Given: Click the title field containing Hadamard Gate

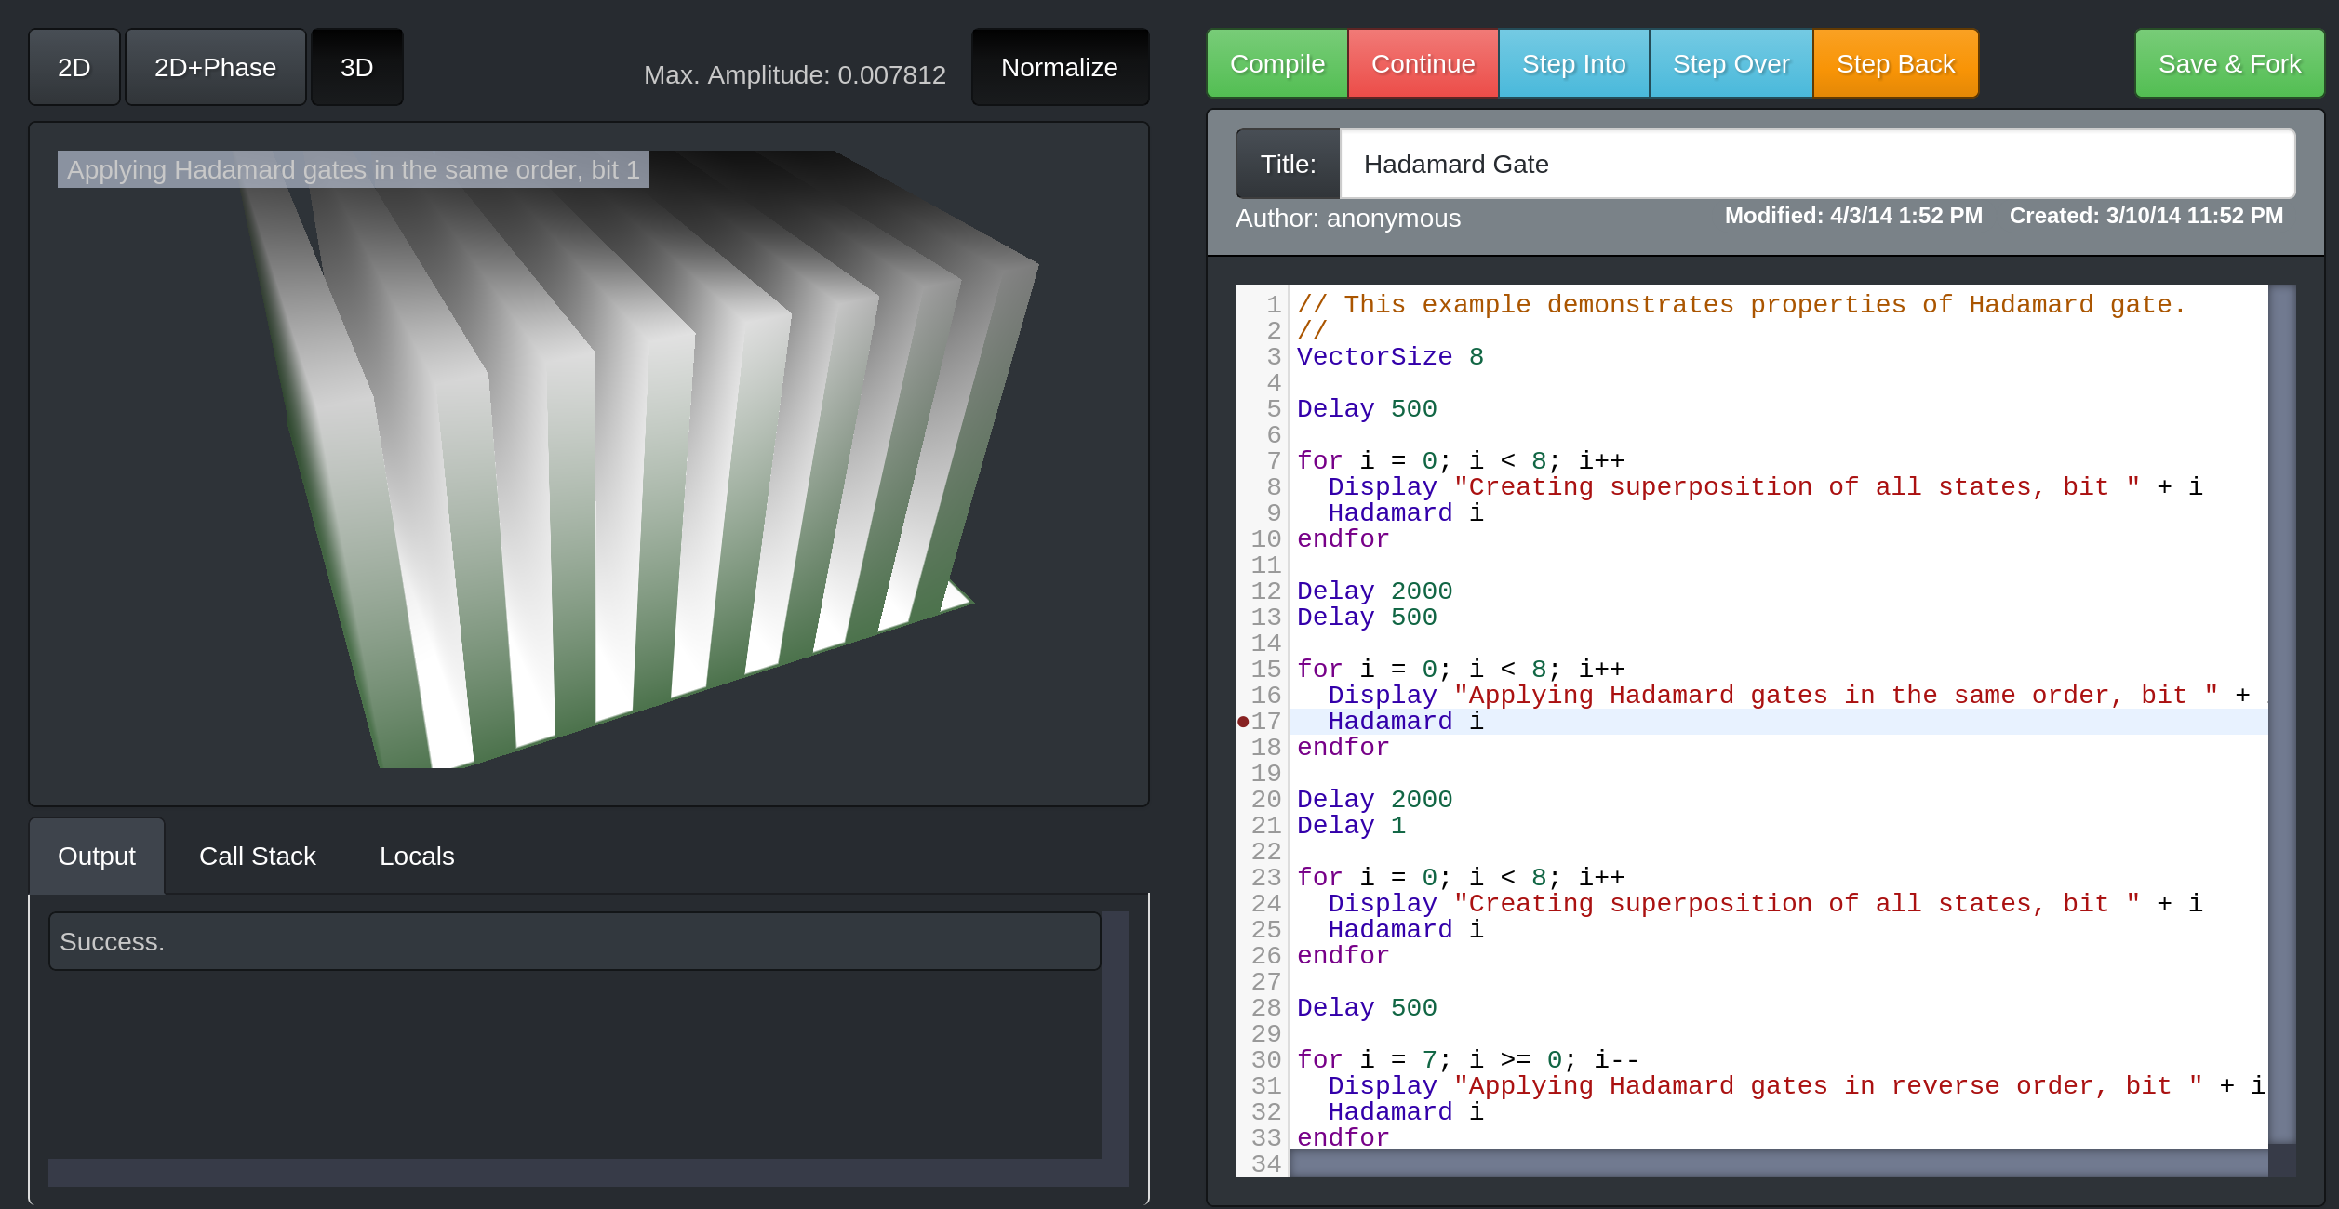Looking at the screenshot, I should click(1817, 164).
